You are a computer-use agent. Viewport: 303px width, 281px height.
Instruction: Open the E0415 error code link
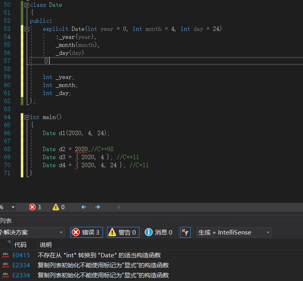point(21,255)
